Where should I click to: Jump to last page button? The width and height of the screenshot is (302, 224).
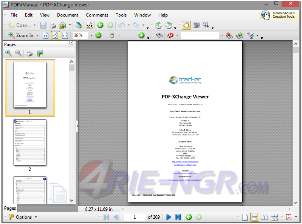pos(178,217)
